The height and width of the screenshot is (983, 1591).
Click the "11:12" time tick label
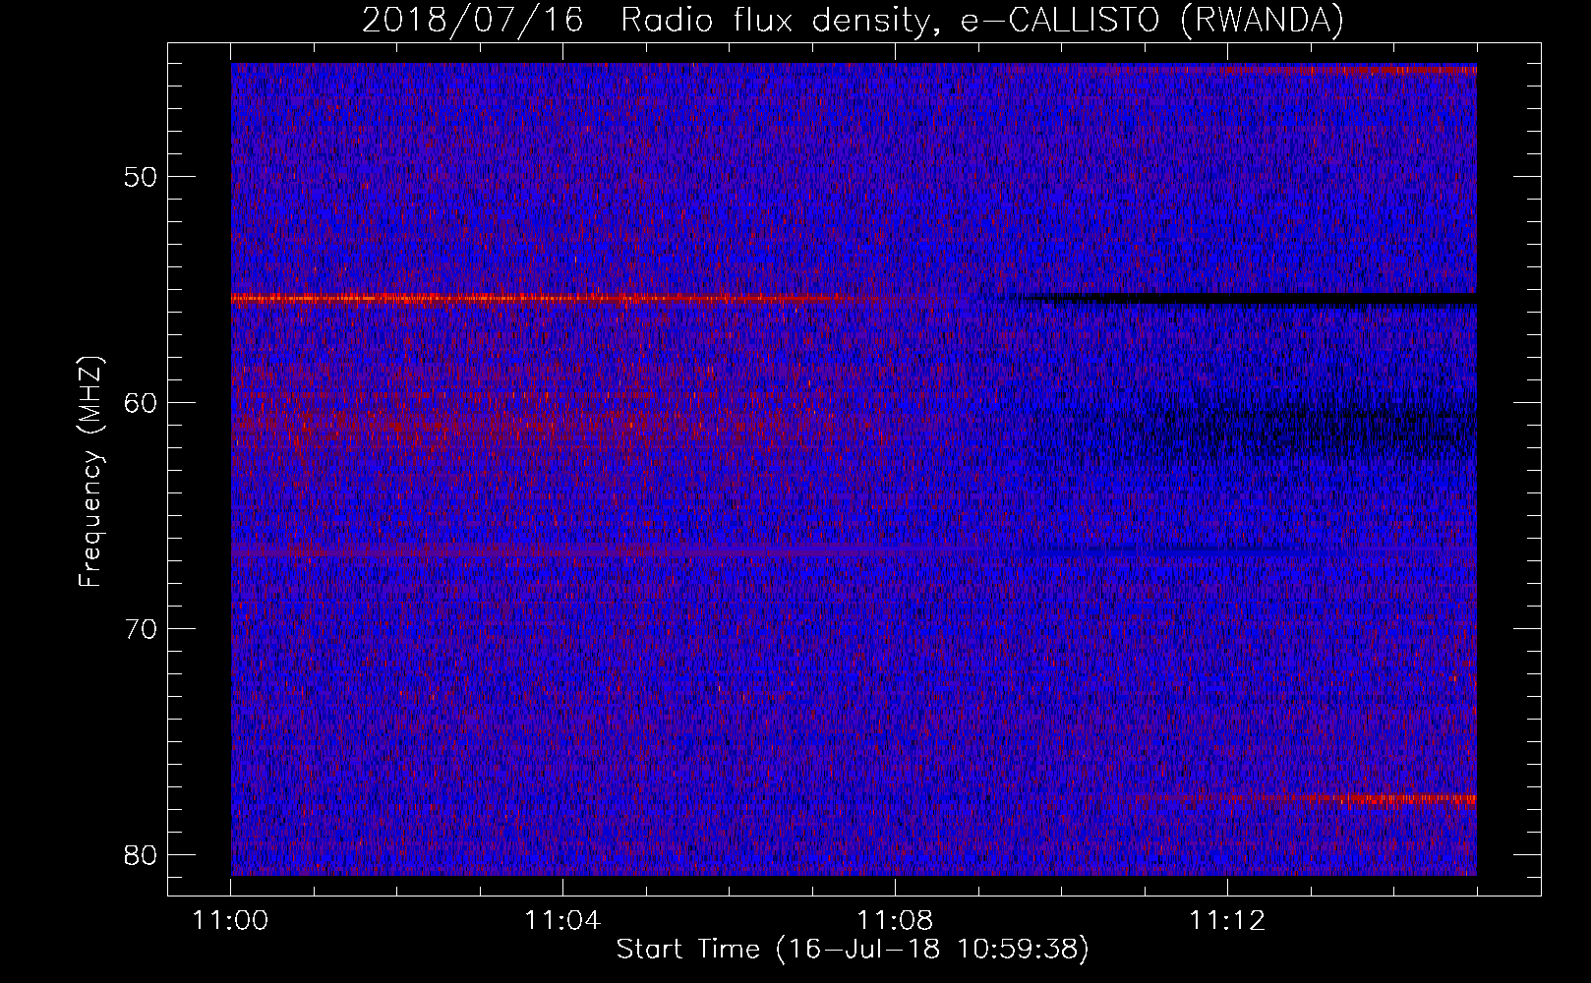coord(1227,921)
